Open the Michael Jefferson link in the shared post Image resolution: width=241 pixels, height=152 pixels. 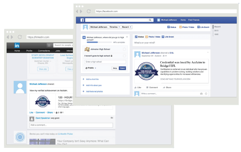151,53
